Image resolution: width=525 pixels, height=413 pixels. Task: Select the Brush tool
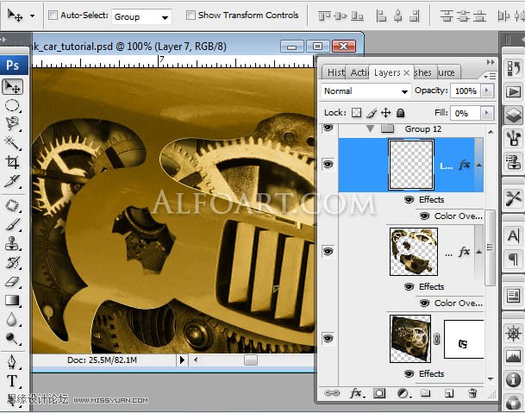[13, 224]
